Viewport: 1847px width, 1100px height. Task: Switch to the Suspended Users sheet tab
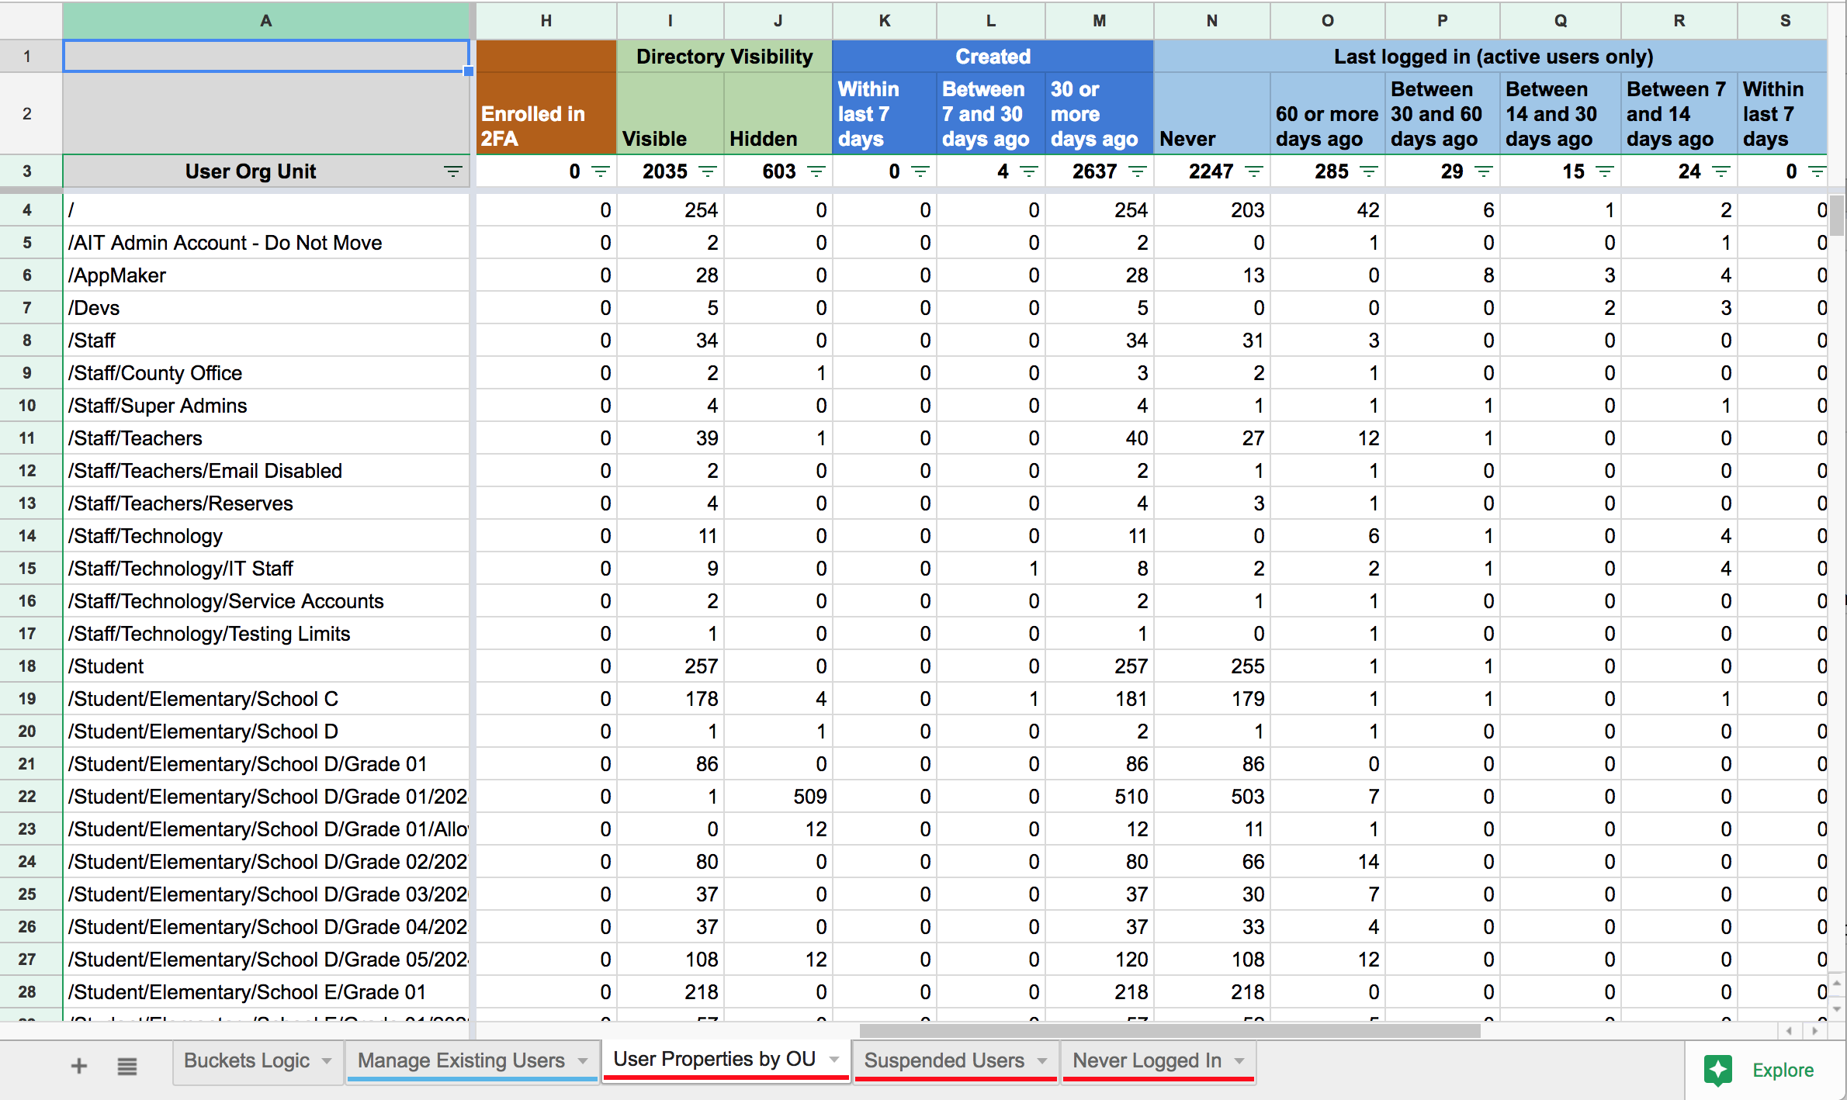pos(944,1060)
